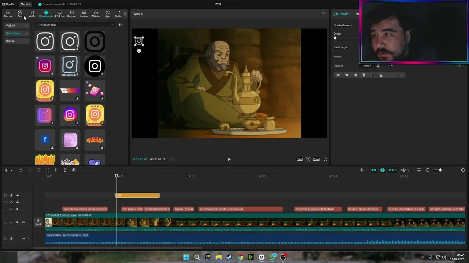The image size is (469, 263).
Task: Open the Medya tab
Action: point(8,14)
